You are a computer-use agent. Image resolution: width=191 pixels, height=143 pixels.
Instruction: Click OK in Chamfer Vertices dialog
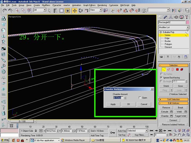click(129, 104)
